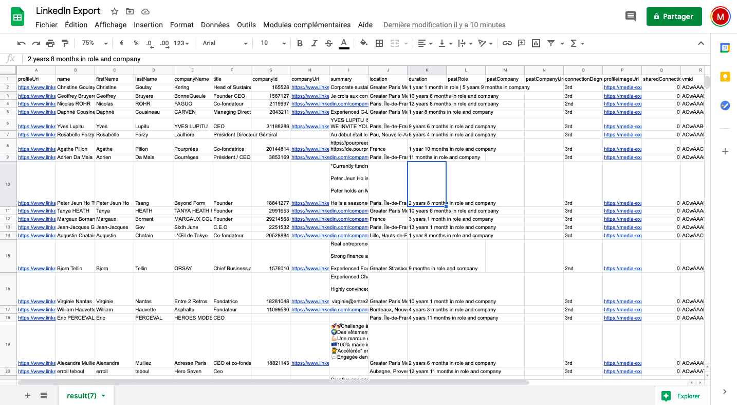737x405 pixels.
Task: Open text color picker
Action: click(x=344, y=43)
